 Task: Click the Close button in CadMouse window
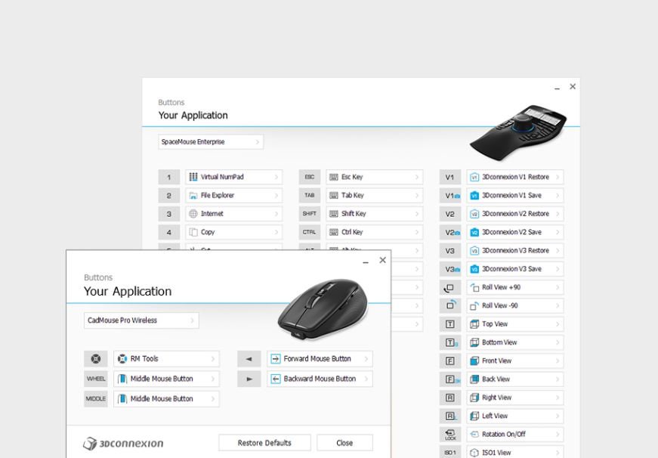[344, 443]
